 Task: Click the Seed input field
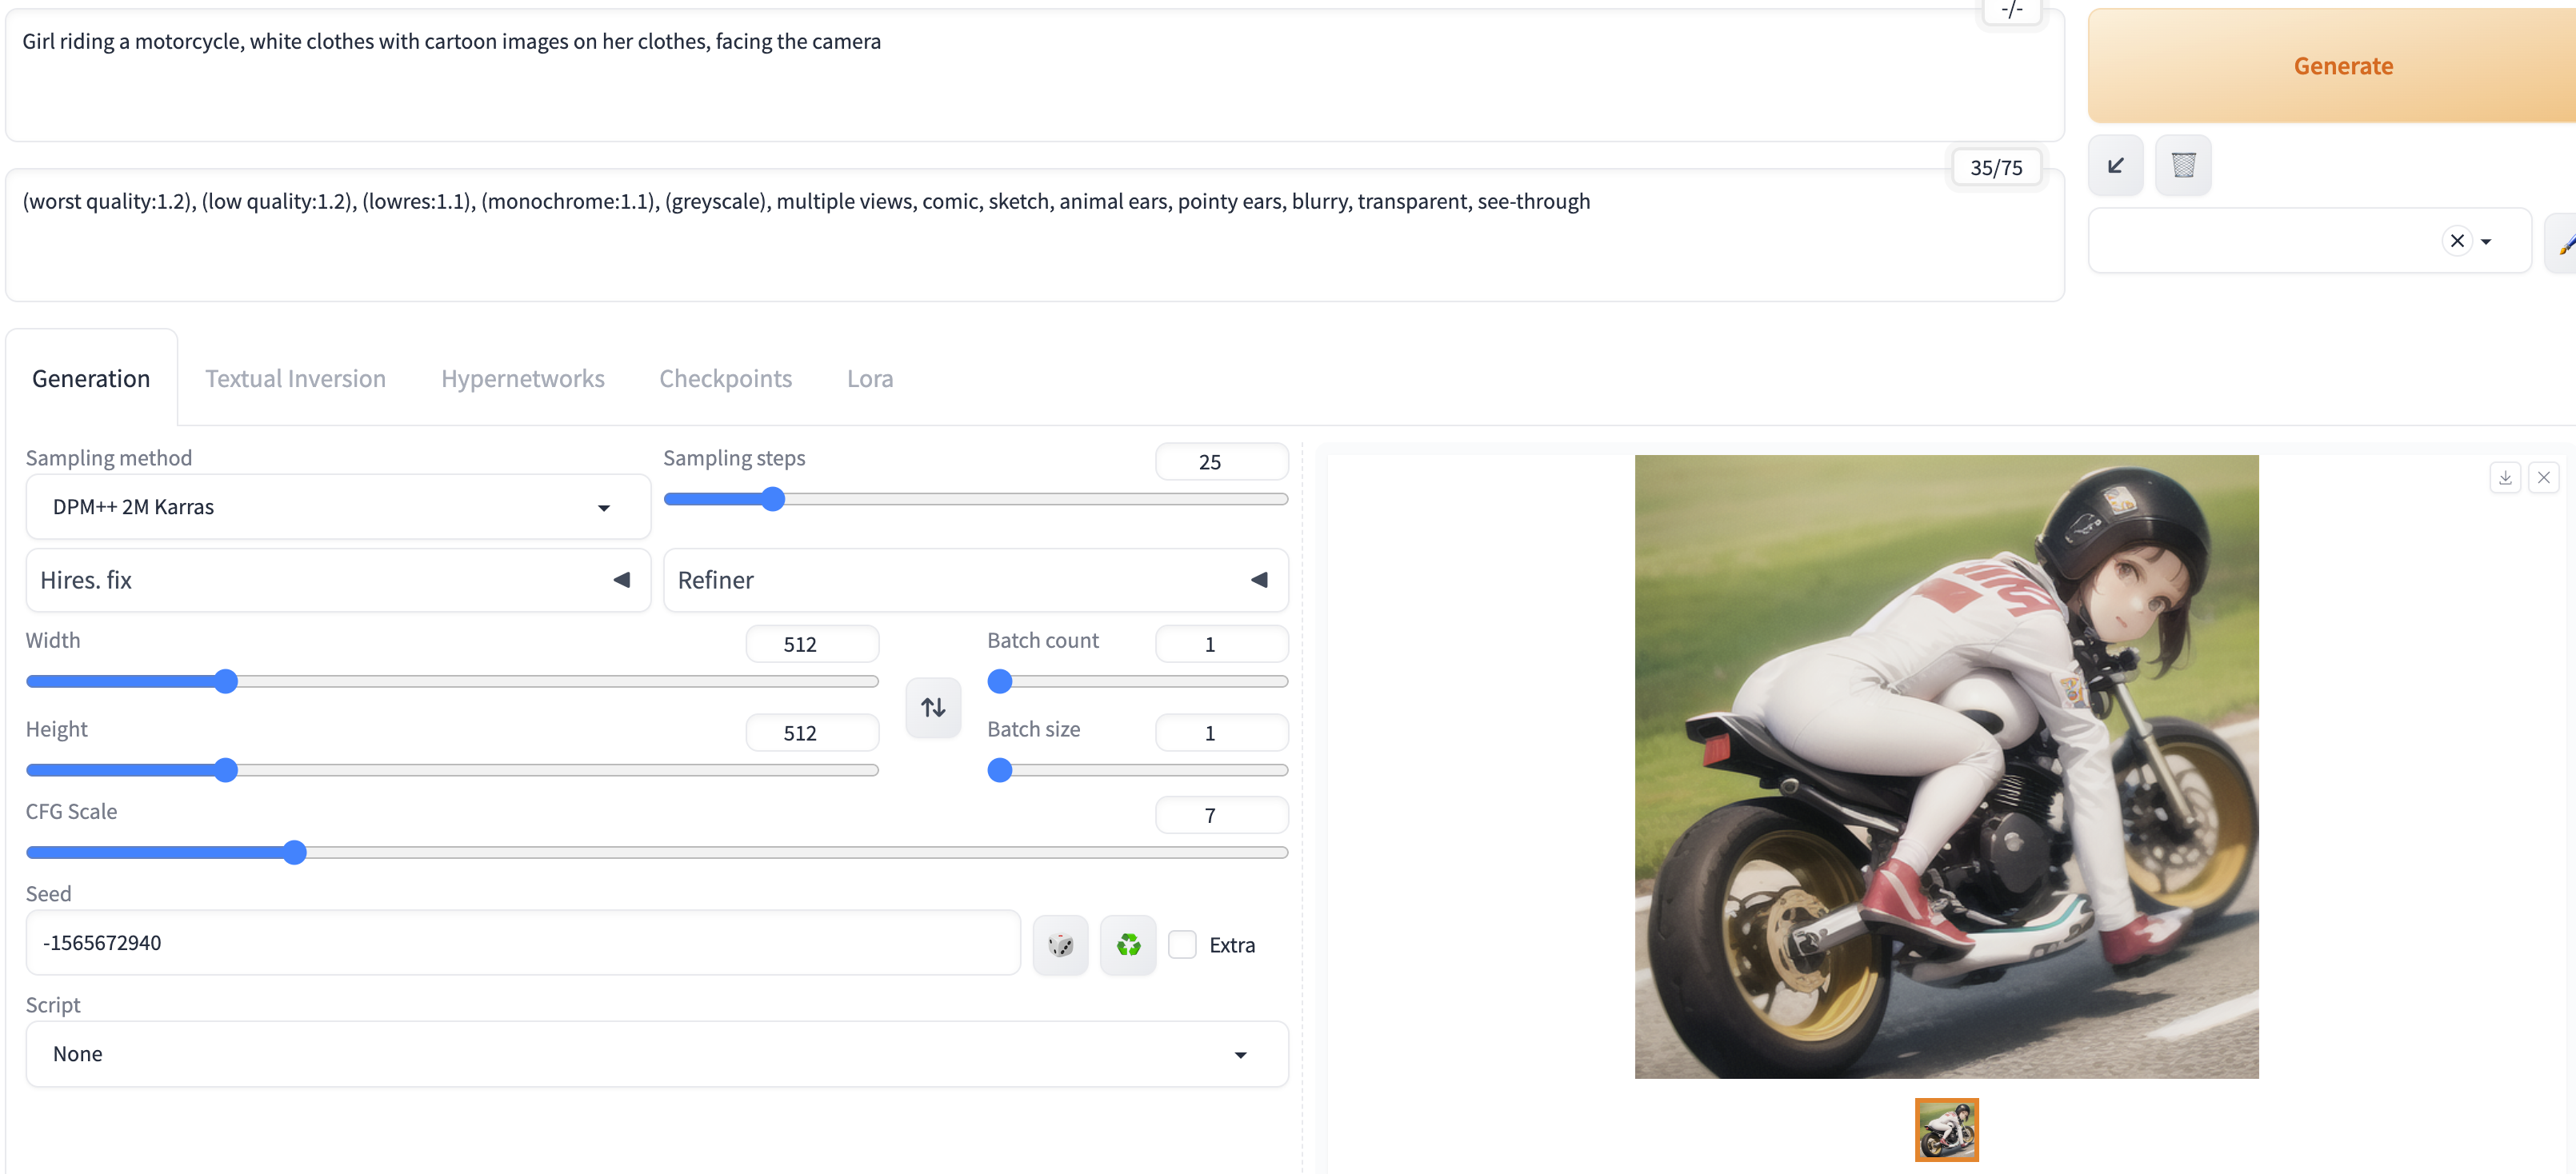click(522, 943)
